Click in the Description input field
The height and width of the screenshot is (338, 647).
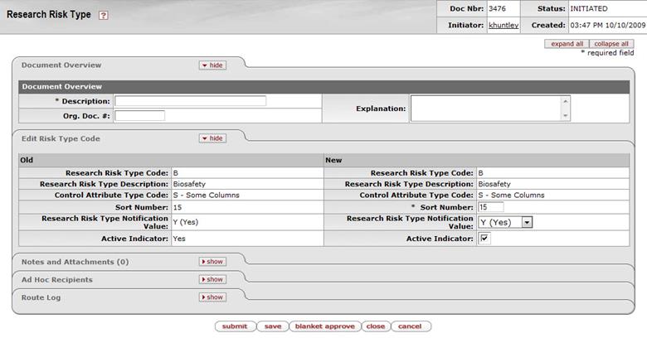(x=190, y=101)
